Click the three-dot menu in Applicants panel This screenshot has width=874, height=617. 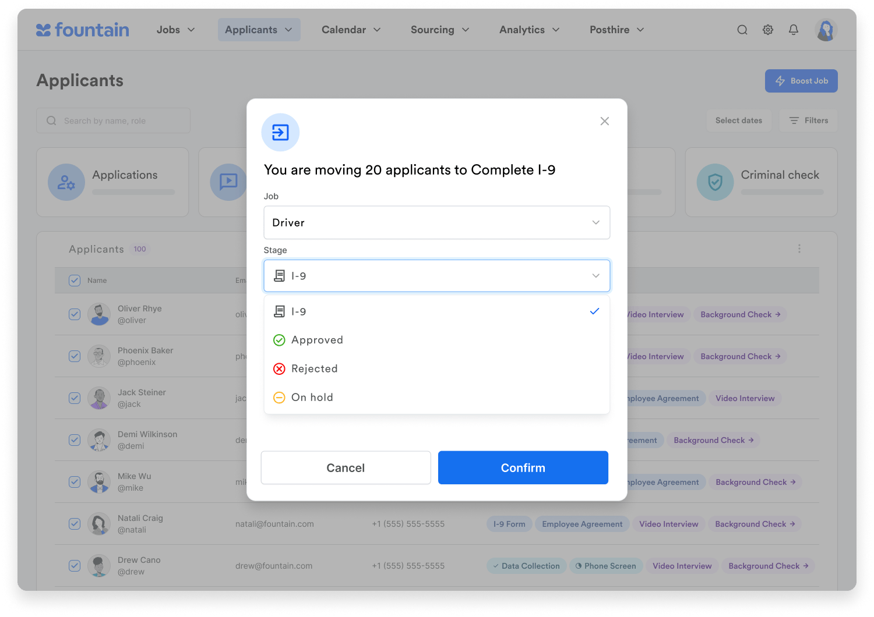tap(799, 249)
